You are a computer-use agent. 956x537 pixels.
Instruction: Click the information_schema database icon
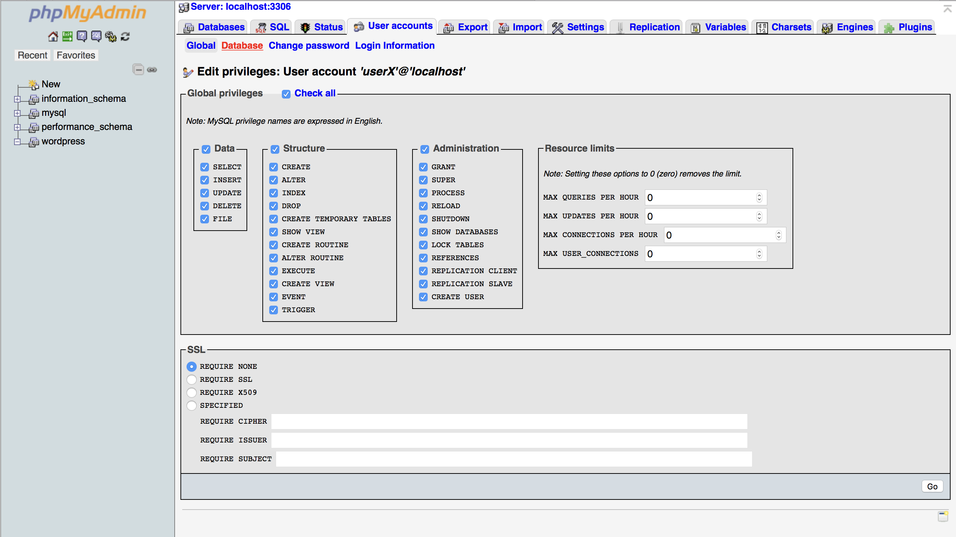(x=34, y=99)
